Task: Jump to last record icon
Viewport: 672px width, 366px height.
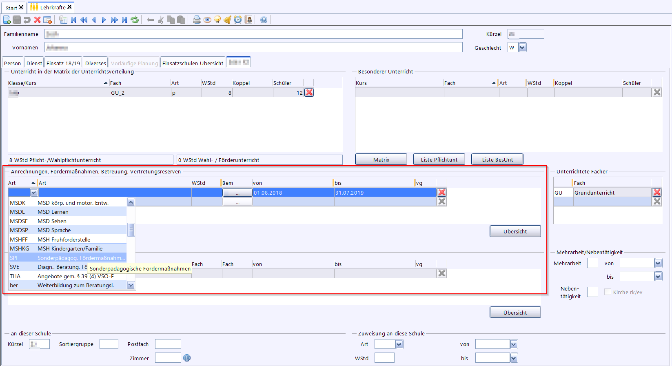Action: click(x=124, y=20)
